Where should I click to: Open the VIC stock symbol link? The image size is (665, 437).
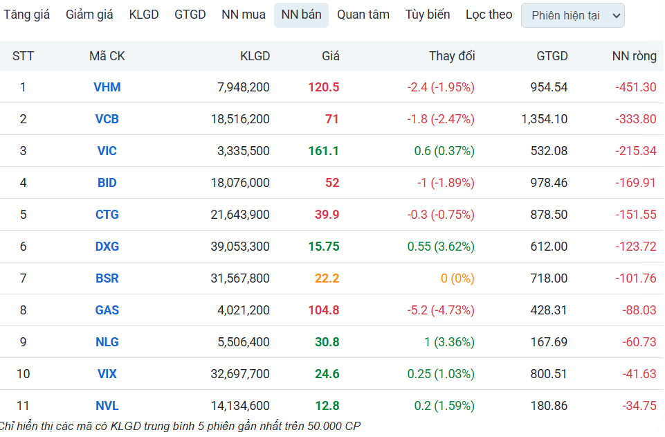(x=107, y=151)
